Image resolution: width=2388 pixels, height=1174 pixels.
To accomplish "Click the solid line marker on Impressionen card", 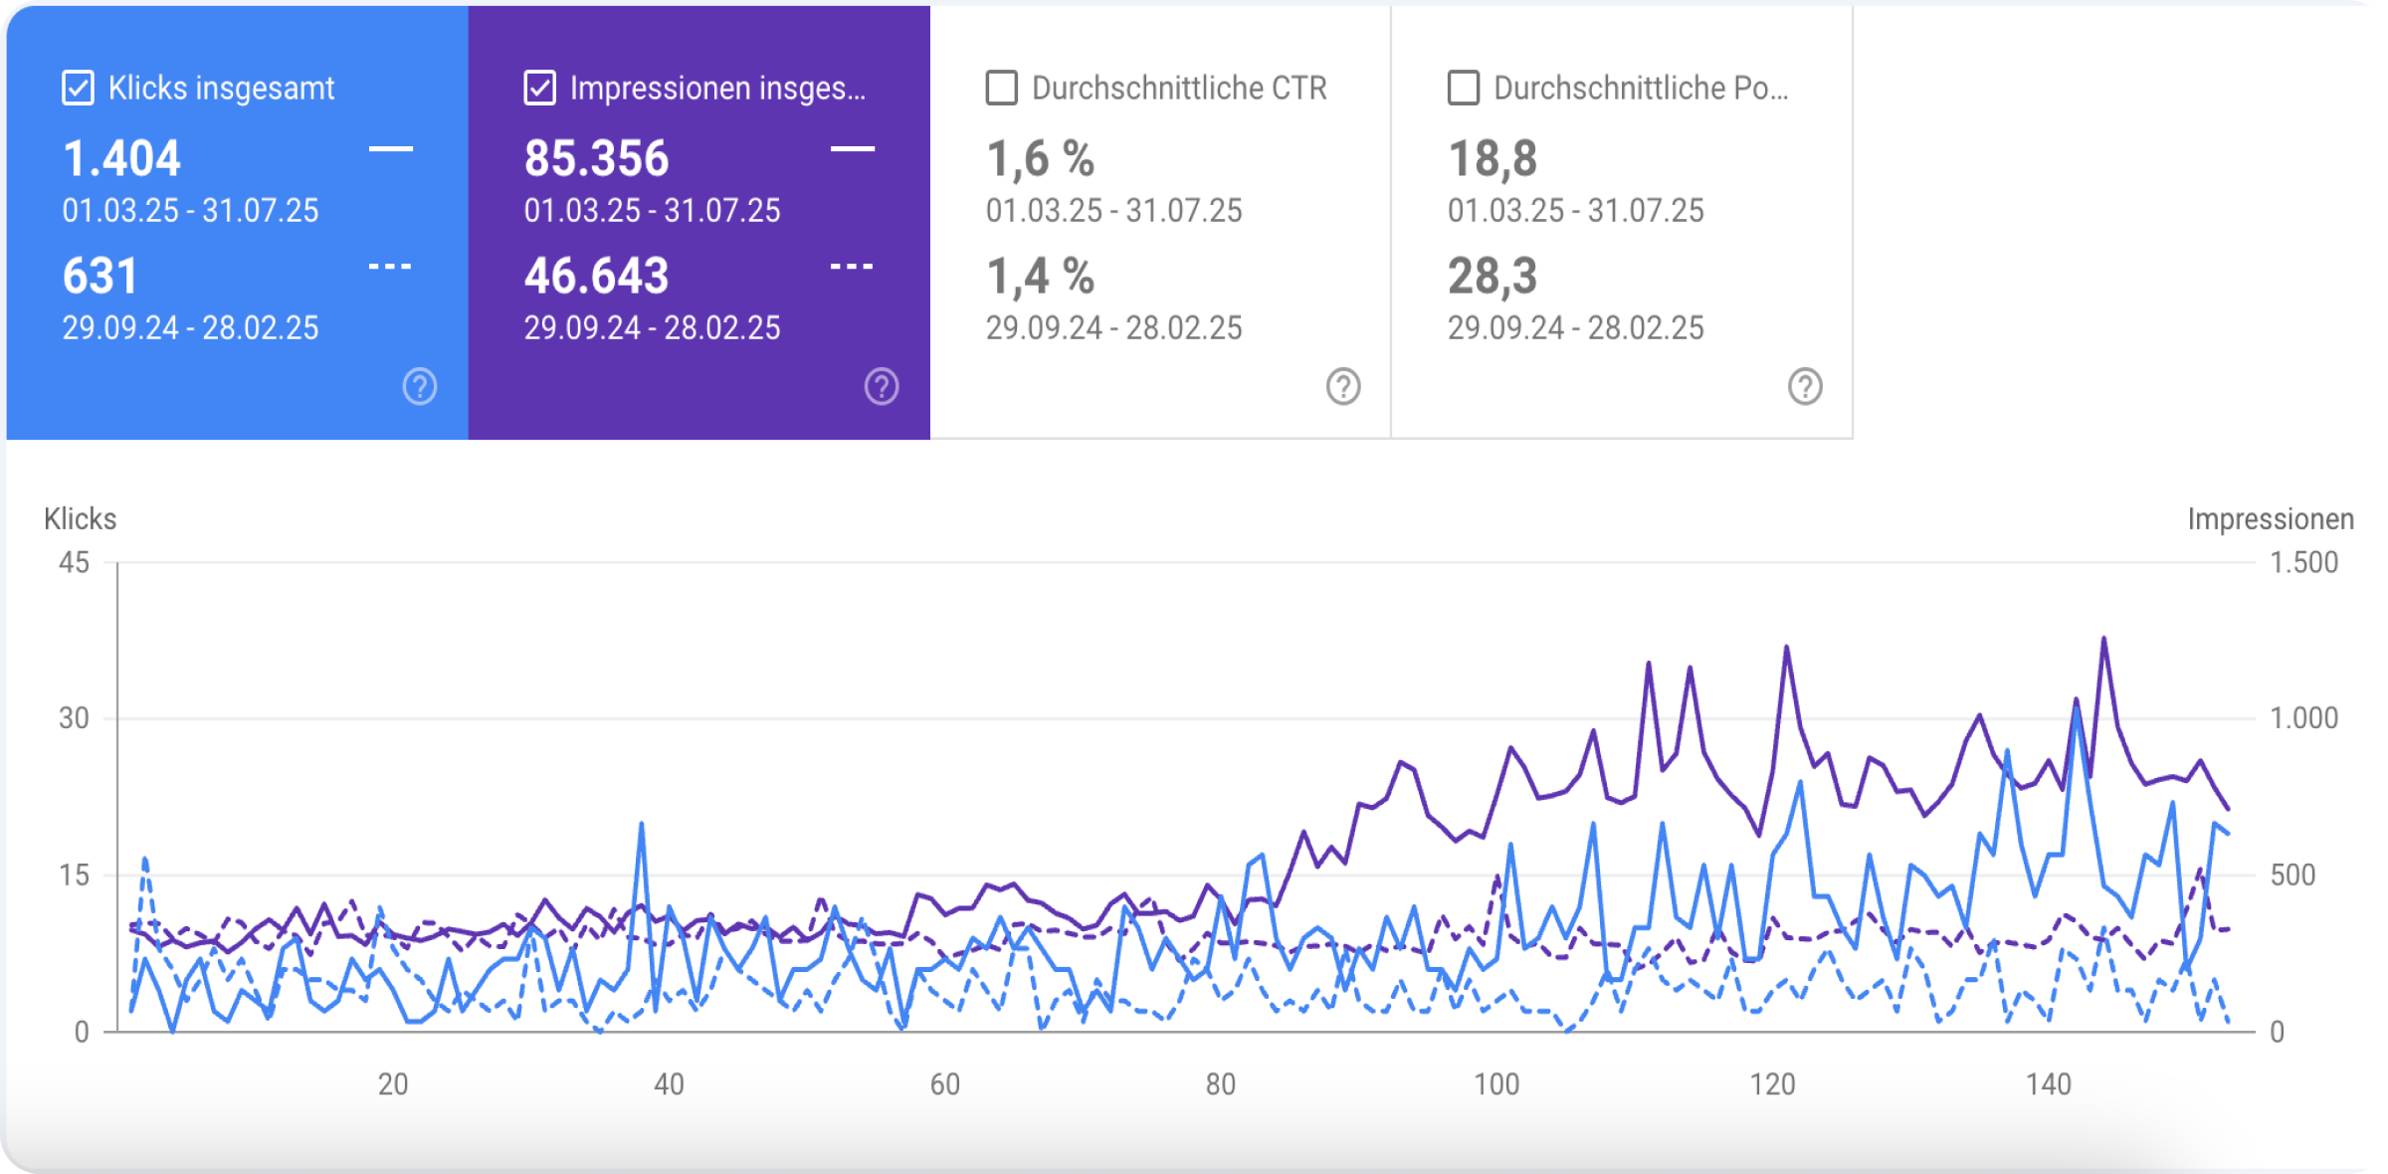I will click(x=854, y=147).
